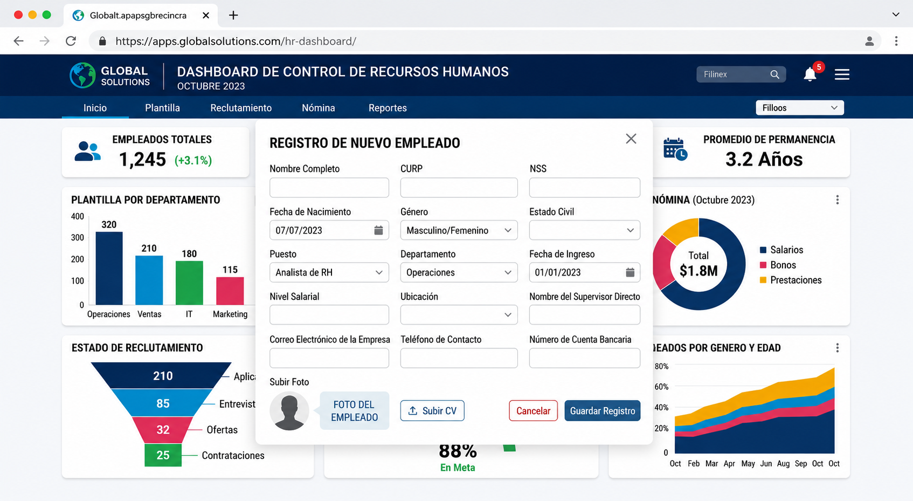Expand the Ubicación dropdown
This screenshot has width=913, height=501.
point(459,315)
